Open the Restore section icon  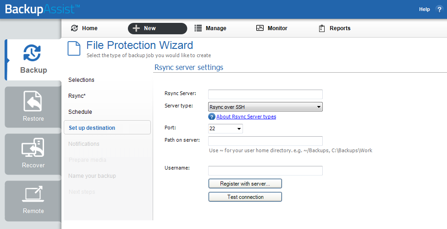click(x=33, y=101)
